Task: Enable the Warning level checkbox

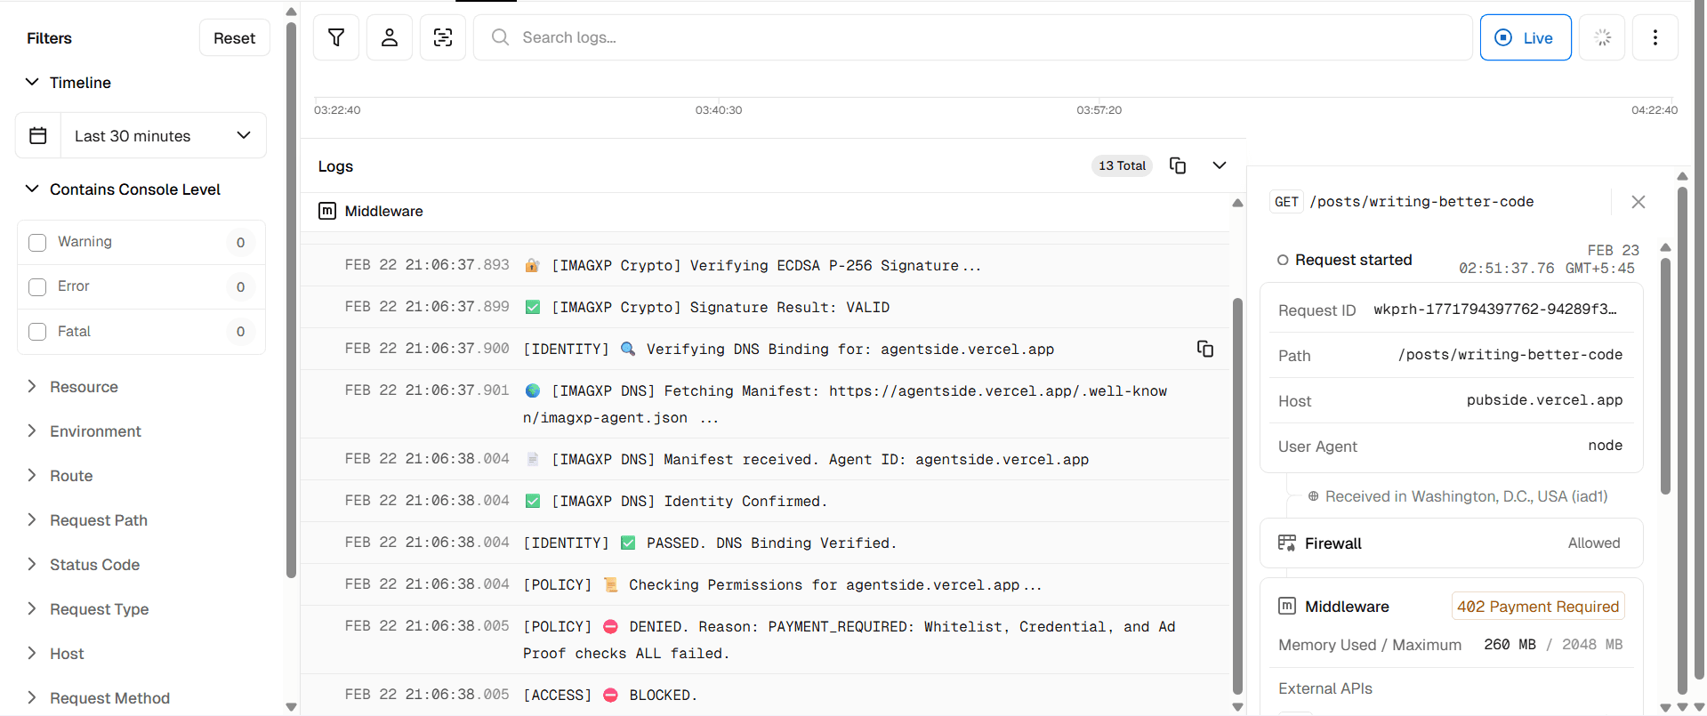Action: point(37,243)
